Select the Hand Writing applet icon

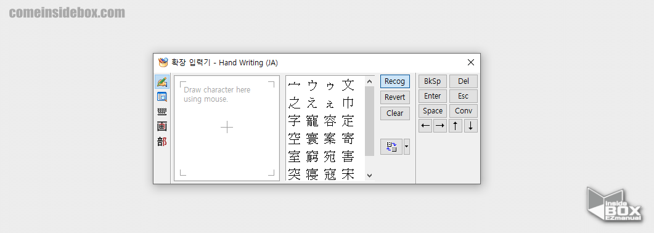(x=162, y=82)
